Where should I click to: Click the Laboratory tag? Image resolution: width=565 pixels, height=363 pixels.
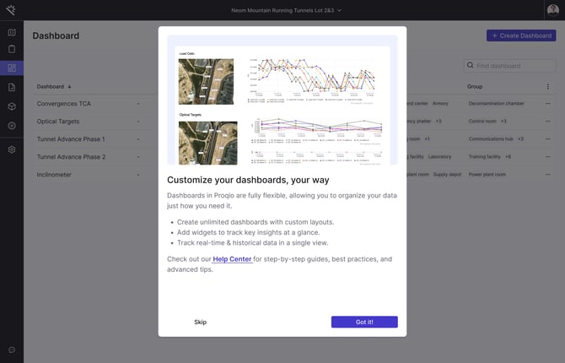click(x=439, y=157)
